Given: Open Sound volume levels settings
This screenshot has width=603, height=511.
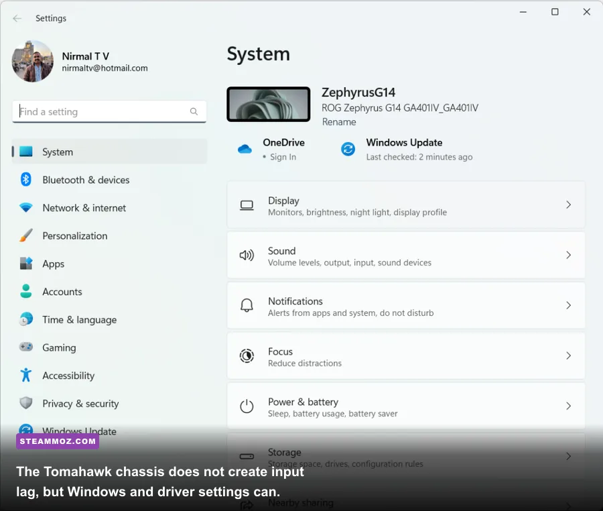Looking at the screenshot, I should click(x=406, y=255).
